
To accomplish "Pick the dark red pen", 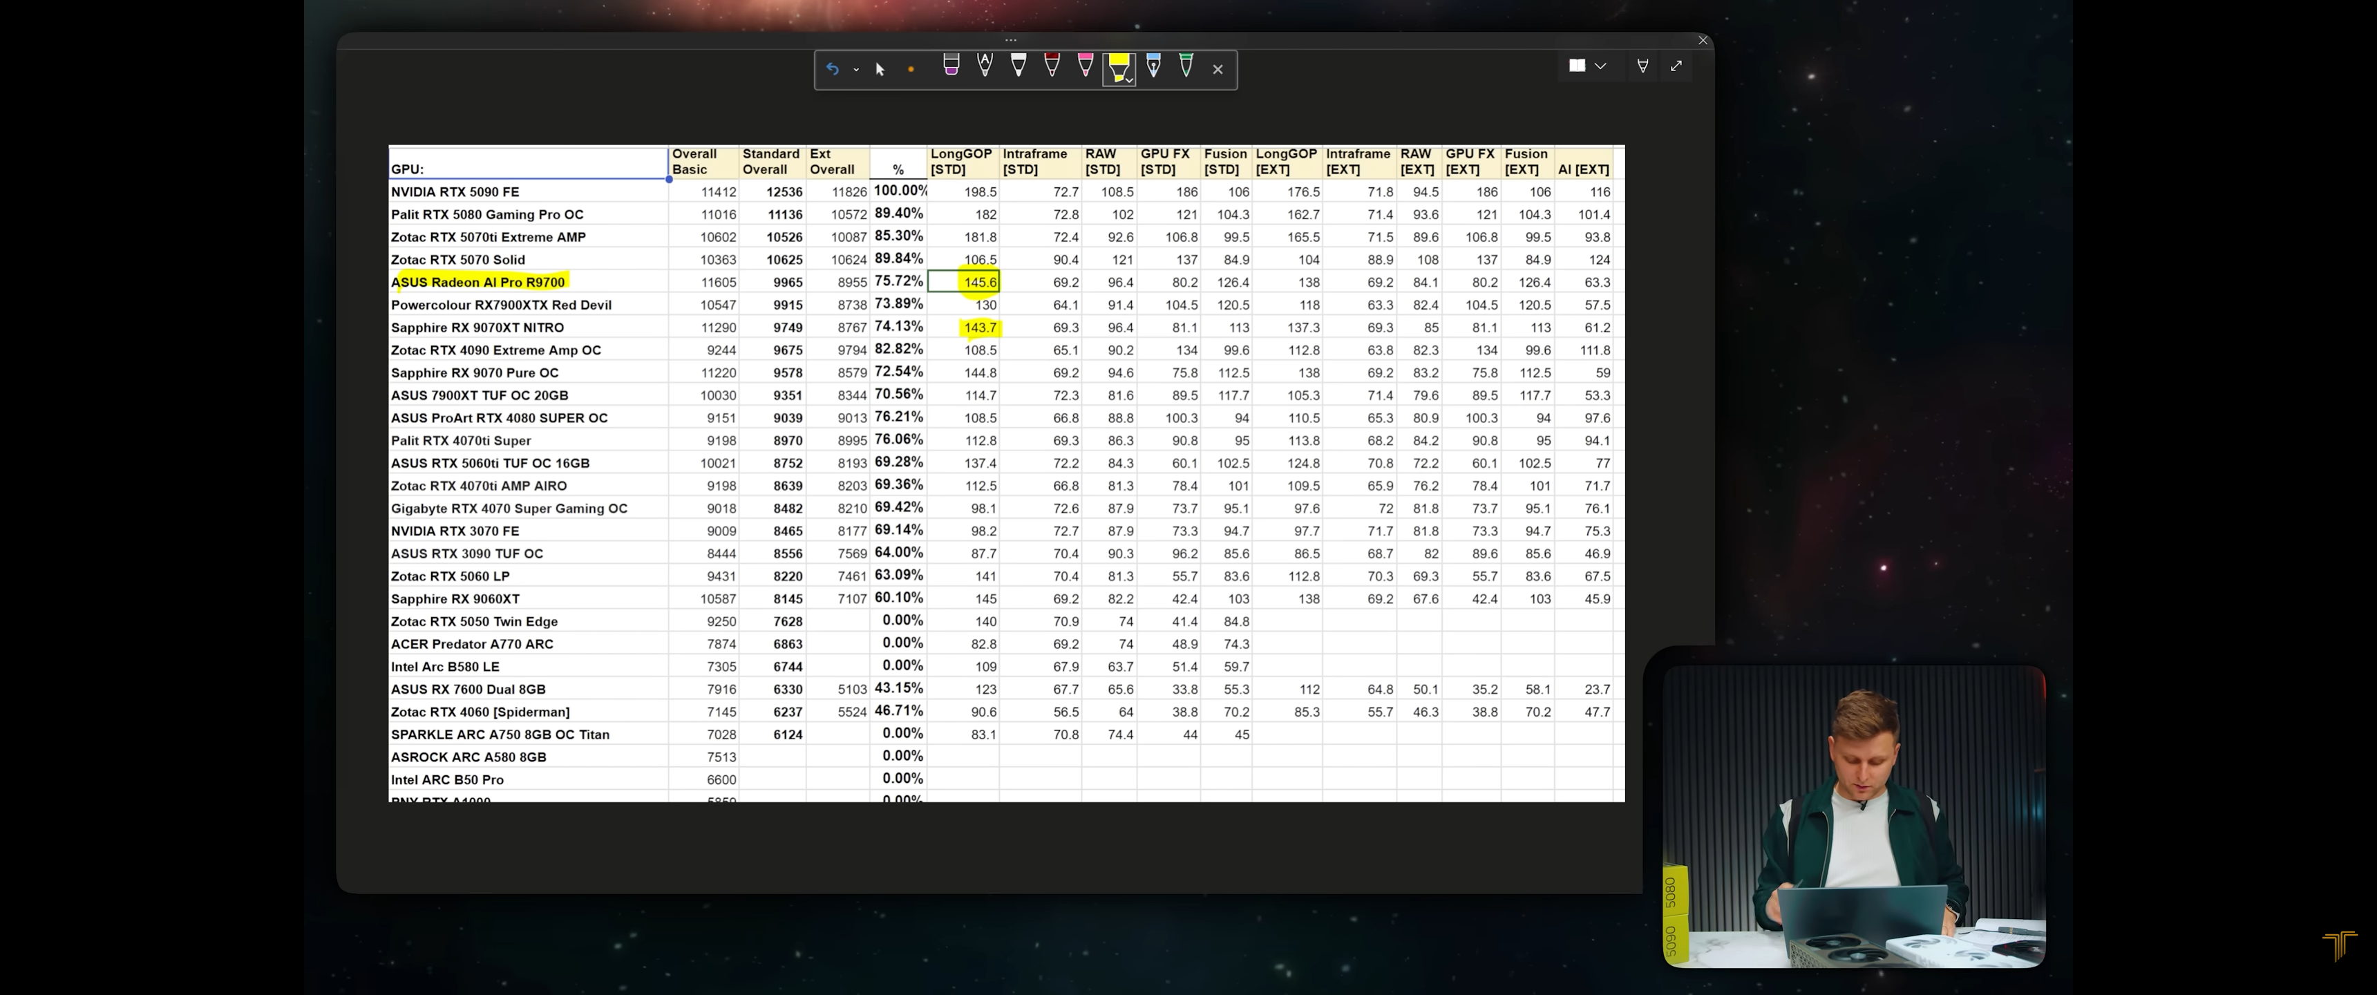I will pyautogui.click(x=1052, y=66).
